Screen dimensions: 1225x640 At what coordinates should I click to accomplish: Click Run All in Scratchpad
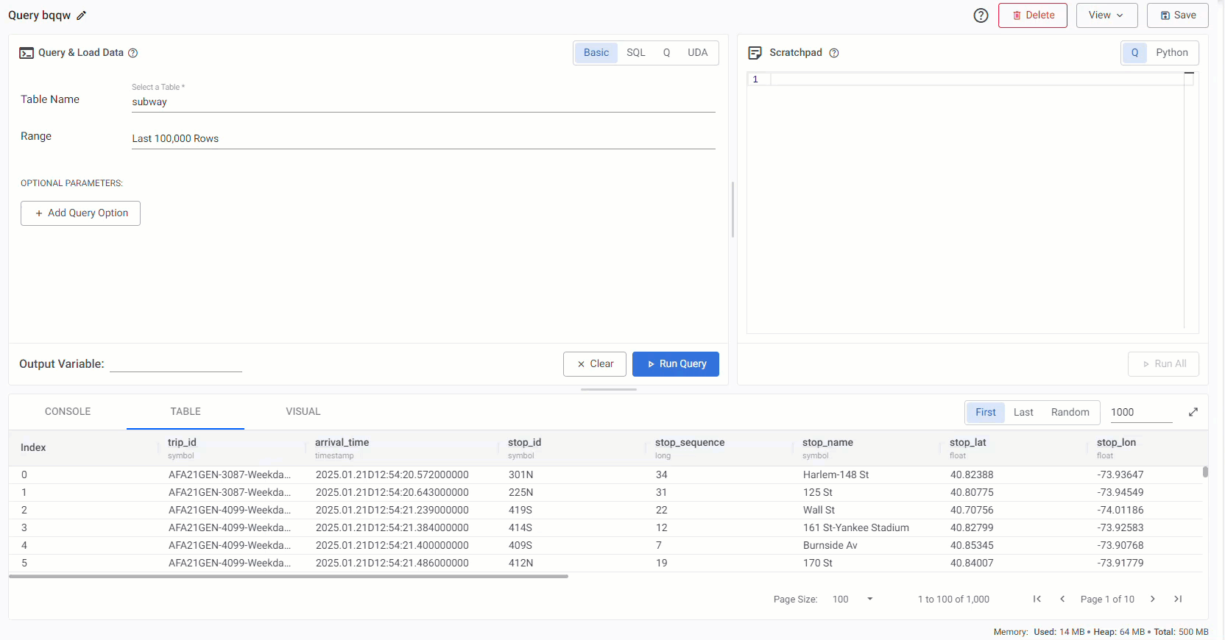click(x=1163, y=364)
